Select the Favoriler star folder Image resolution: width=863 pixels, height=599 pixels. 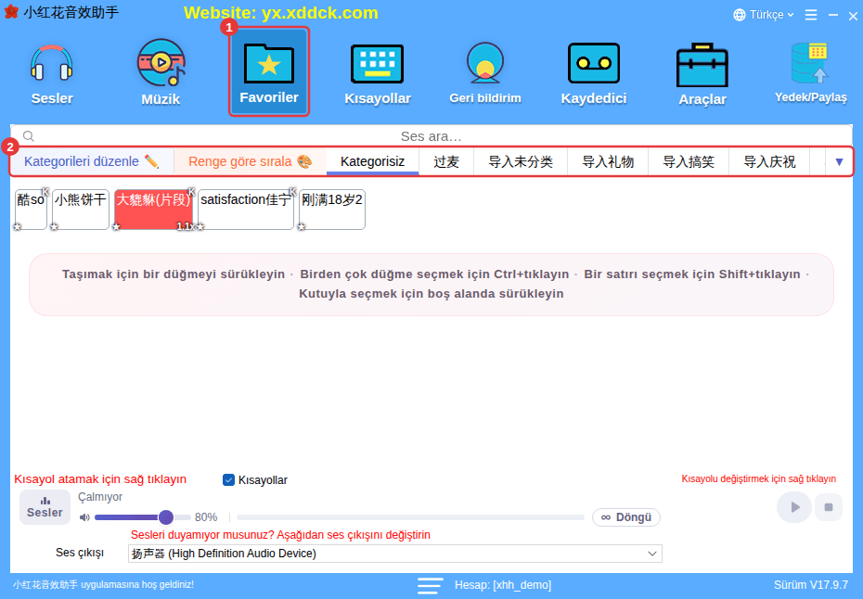(269, 71)
